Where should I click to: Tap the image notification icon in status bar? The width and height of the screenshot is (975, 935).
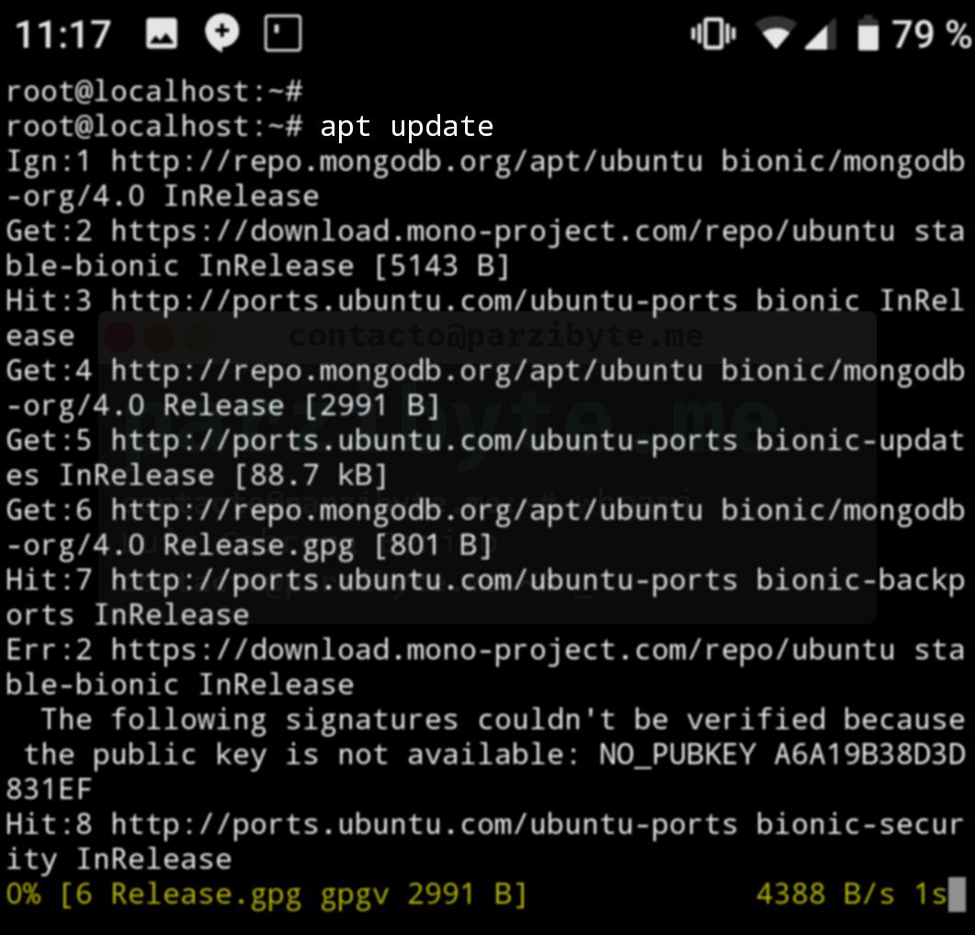pos(162,34)
